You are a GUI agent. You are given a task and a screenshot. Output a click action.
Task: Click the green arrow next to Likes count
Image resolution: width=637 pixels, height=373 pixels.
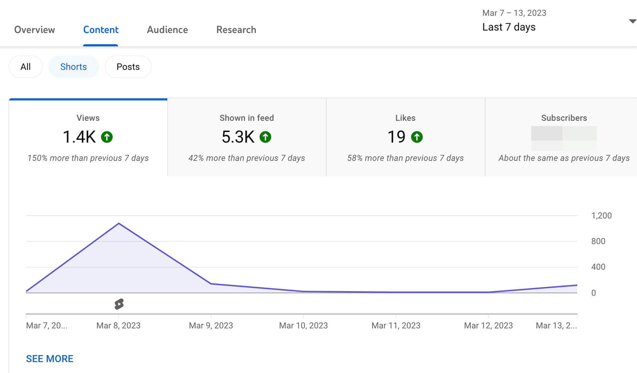[x=417, y=137]
